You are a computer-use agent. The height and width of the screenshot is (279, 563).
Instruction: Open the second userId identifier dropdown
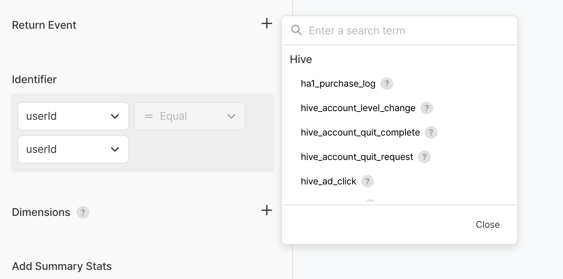73,149
